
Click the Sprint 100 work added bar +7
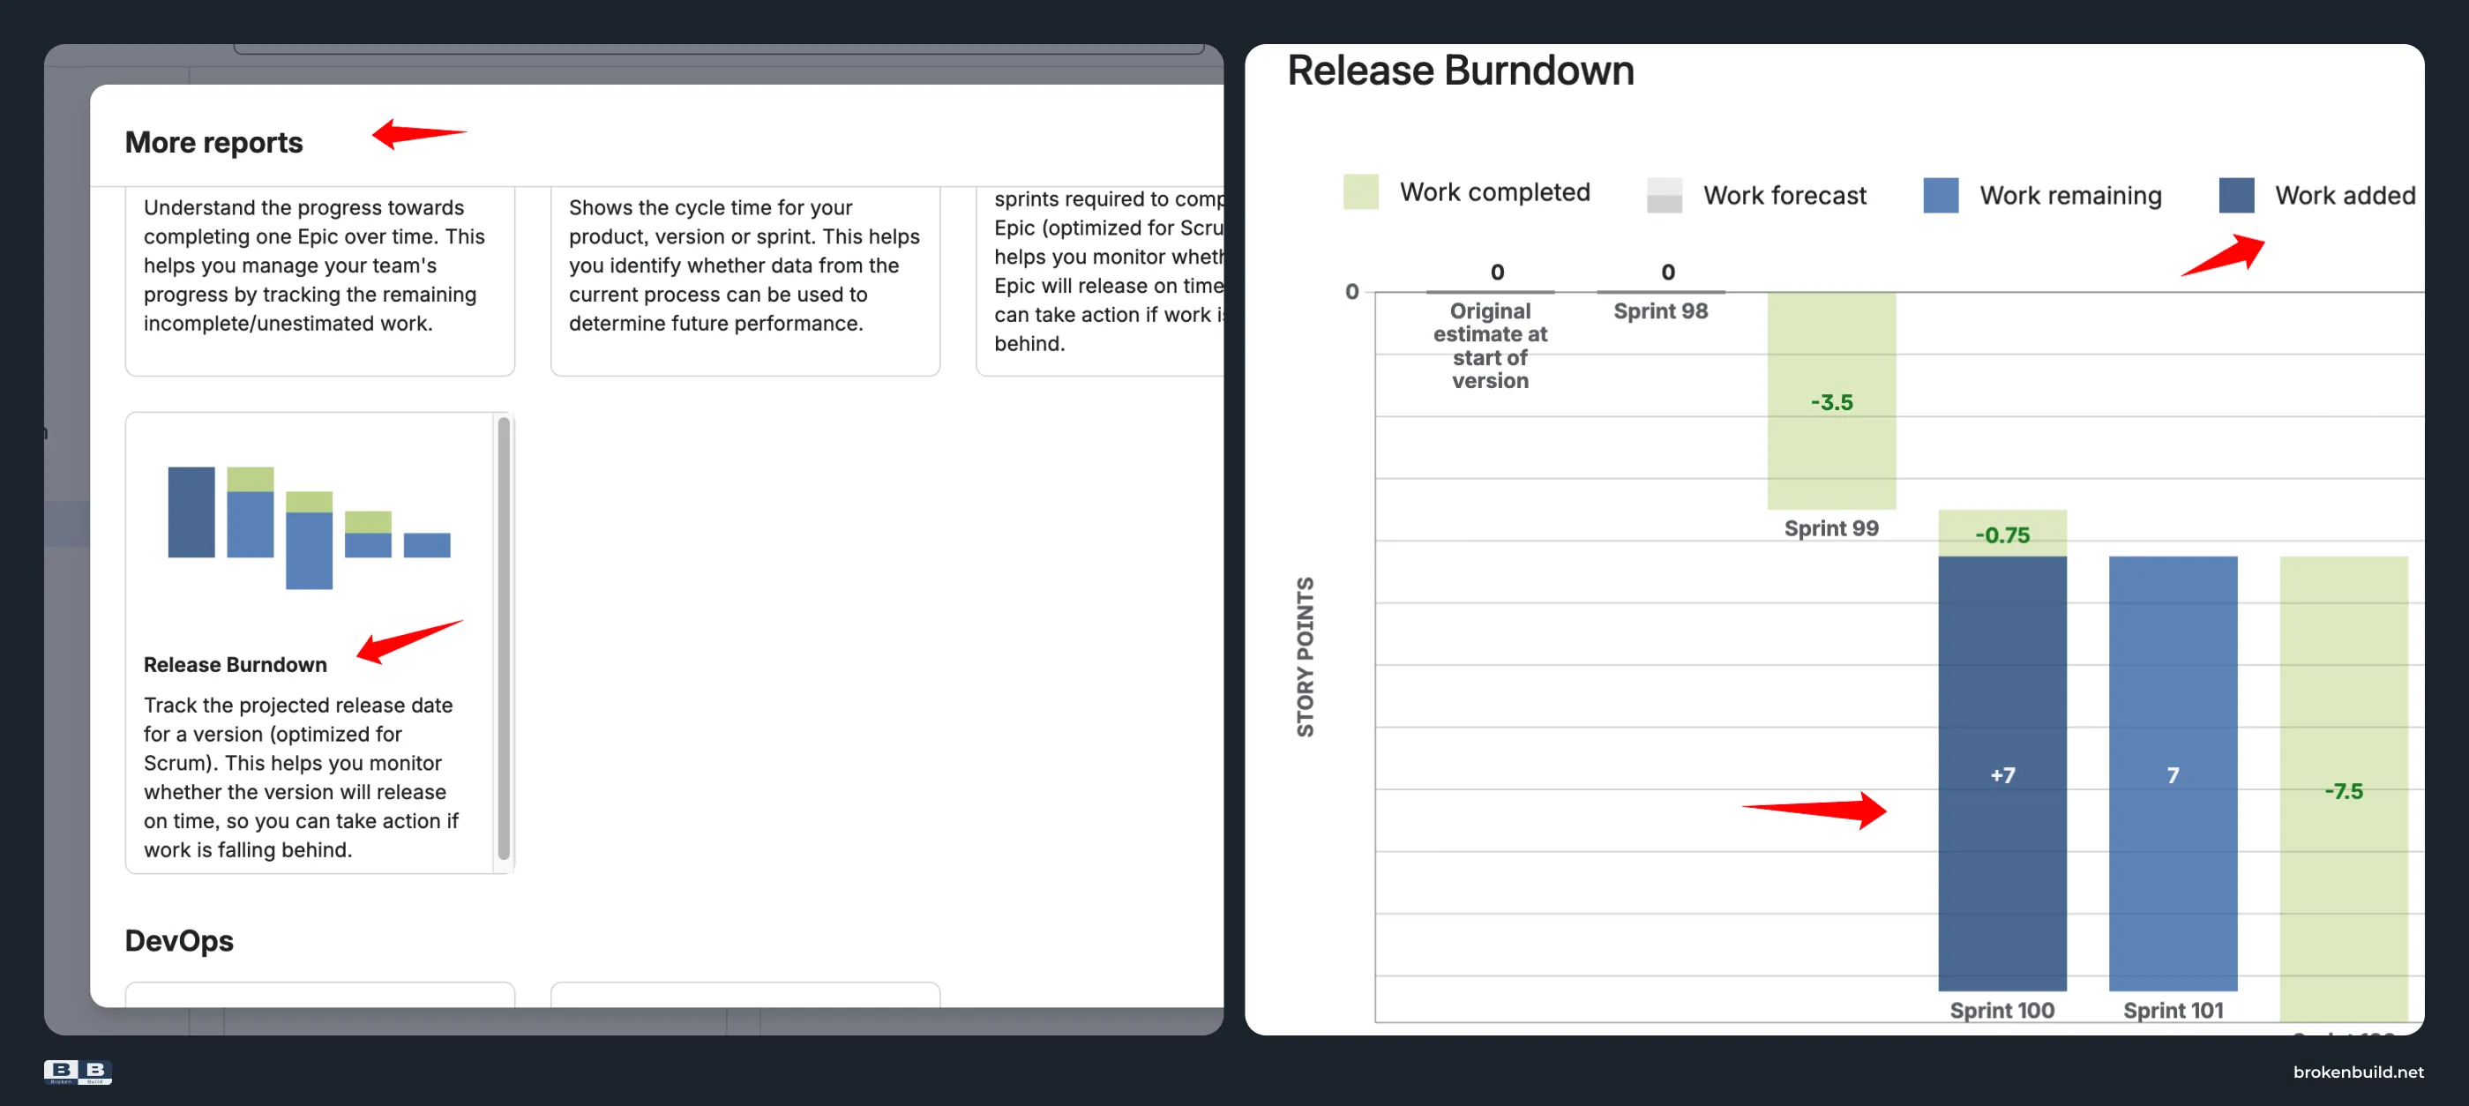[2002, 773]
